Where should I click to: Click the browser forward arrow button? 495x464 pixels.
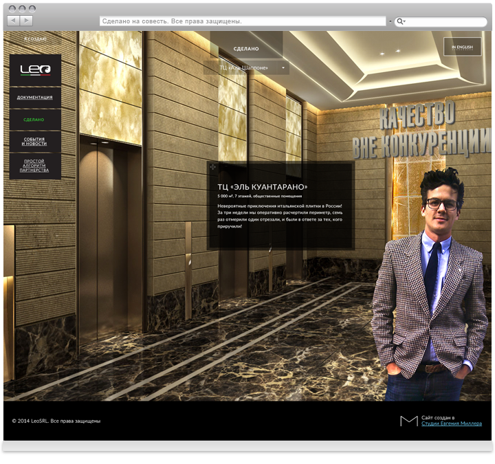pos(26,21)
